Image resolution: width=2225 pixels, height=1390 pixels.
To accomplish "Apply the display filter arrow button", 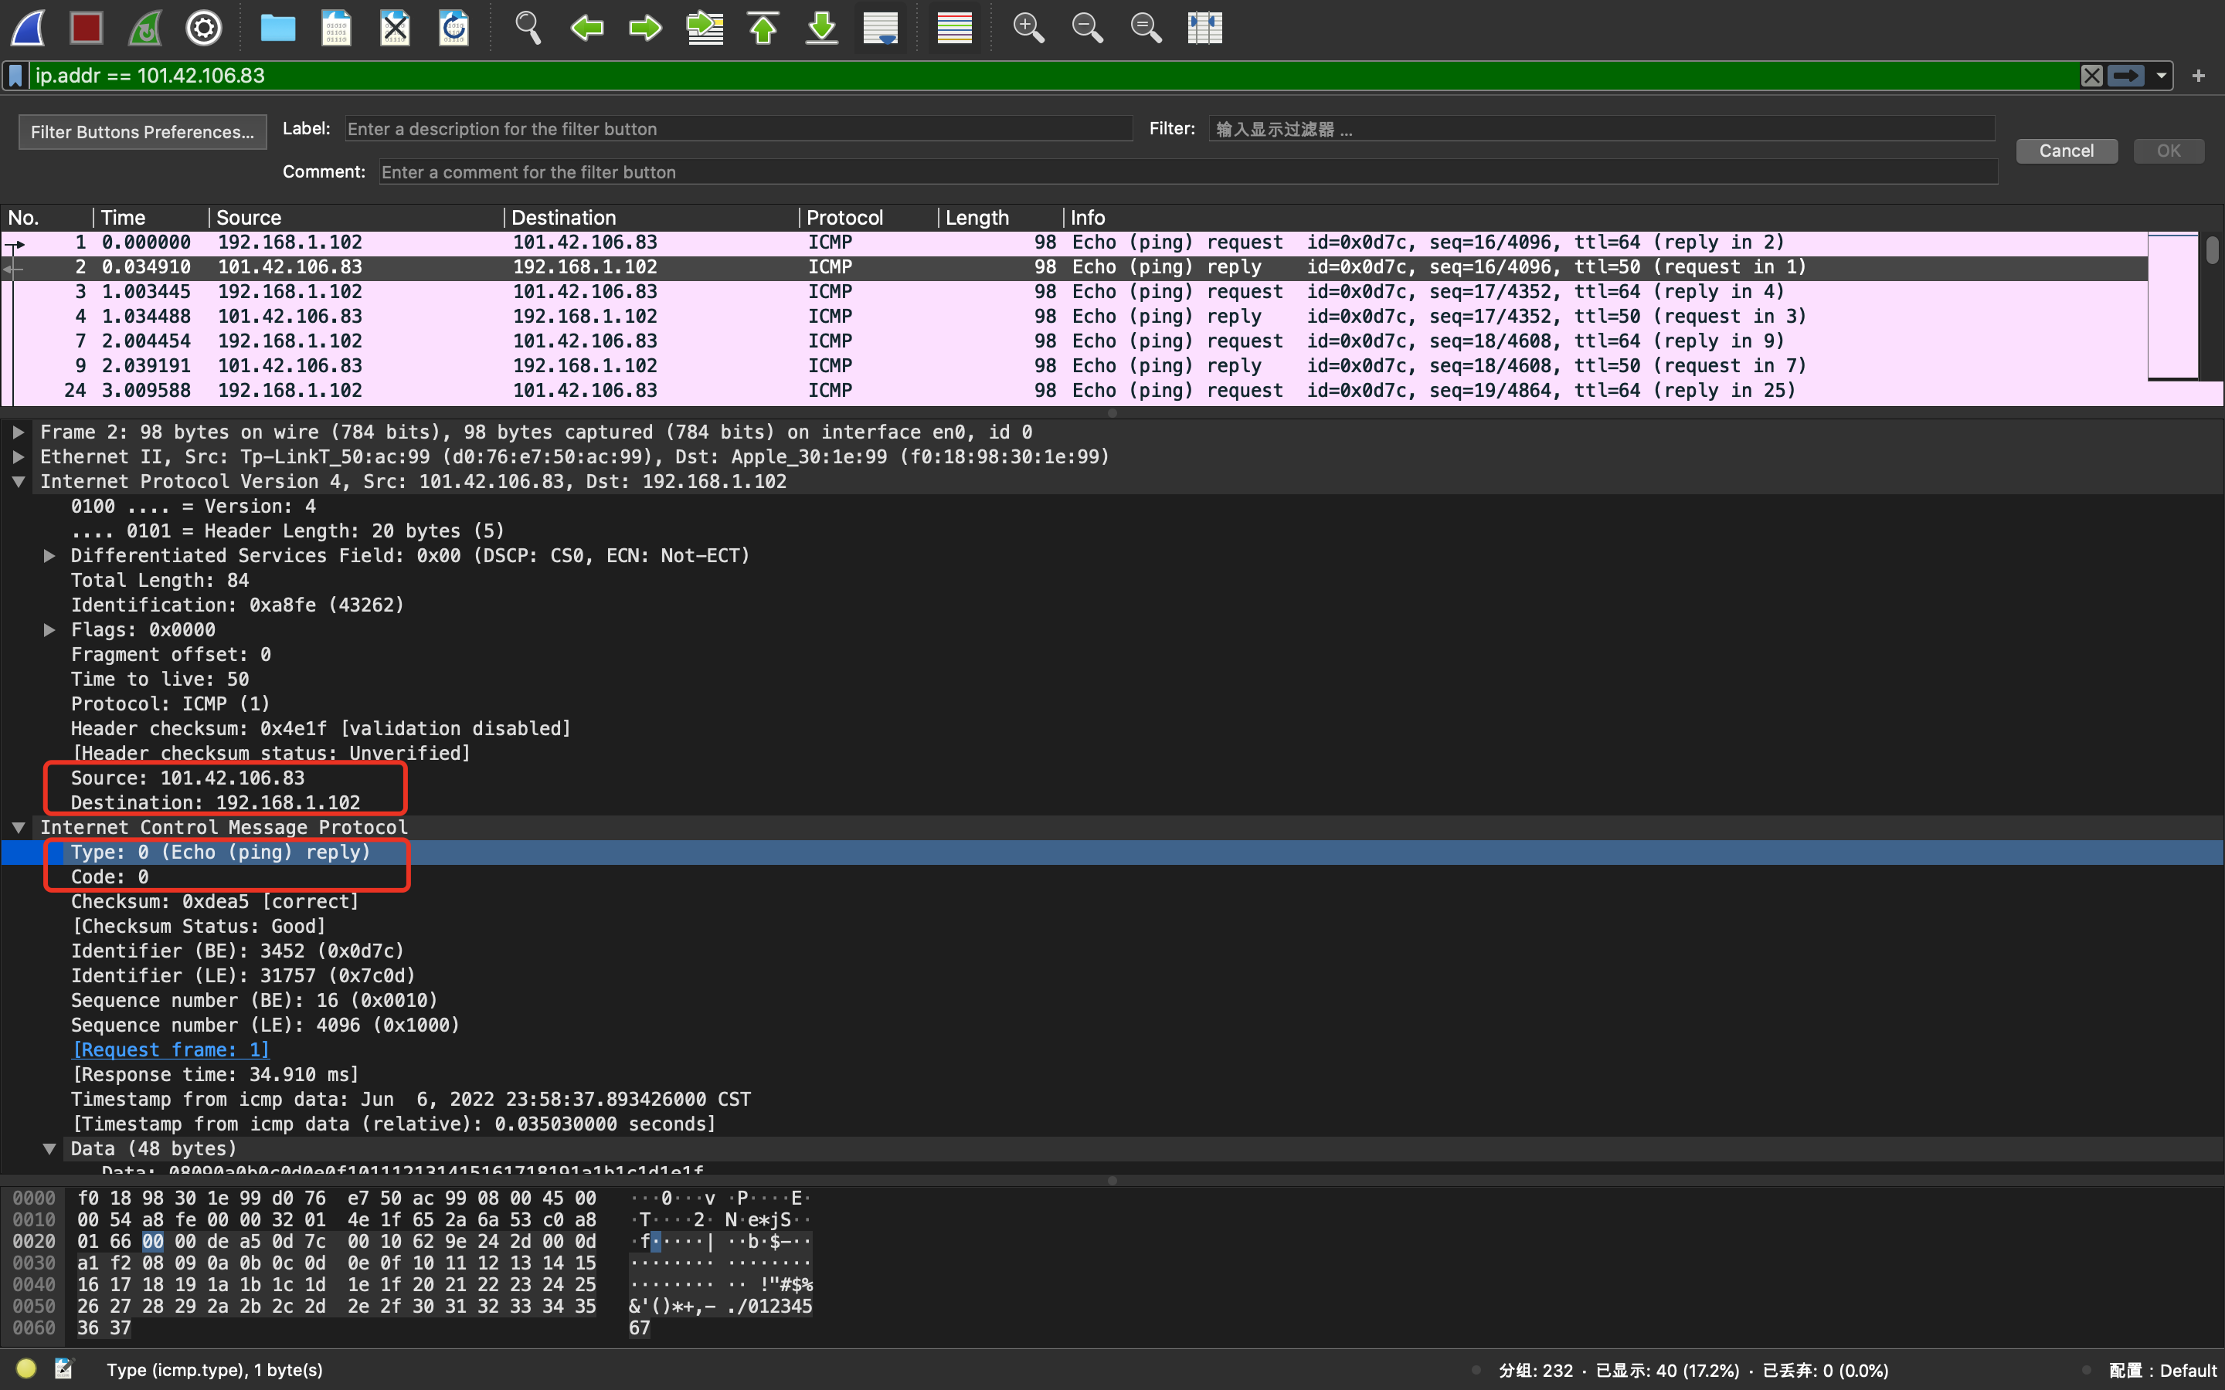I will [x=2127, y=76].
